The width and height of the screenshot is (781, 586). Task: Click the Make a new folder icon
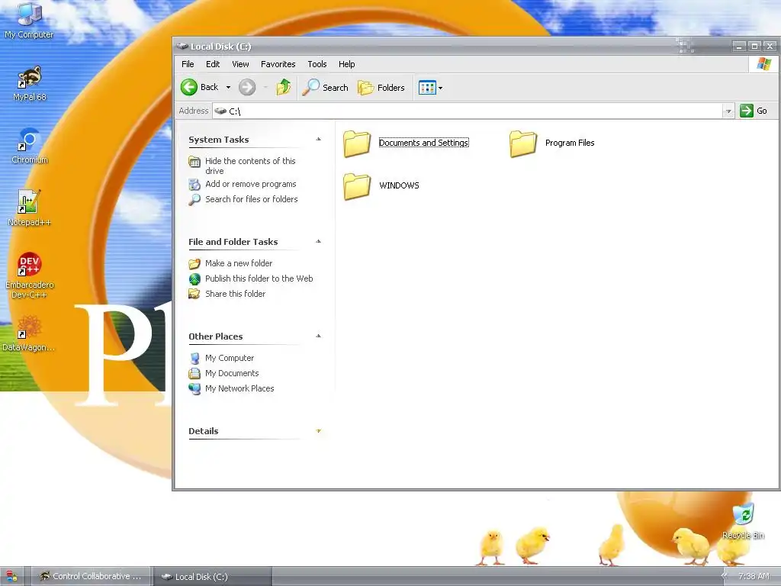pyautogui.click(x=194, y=263)
